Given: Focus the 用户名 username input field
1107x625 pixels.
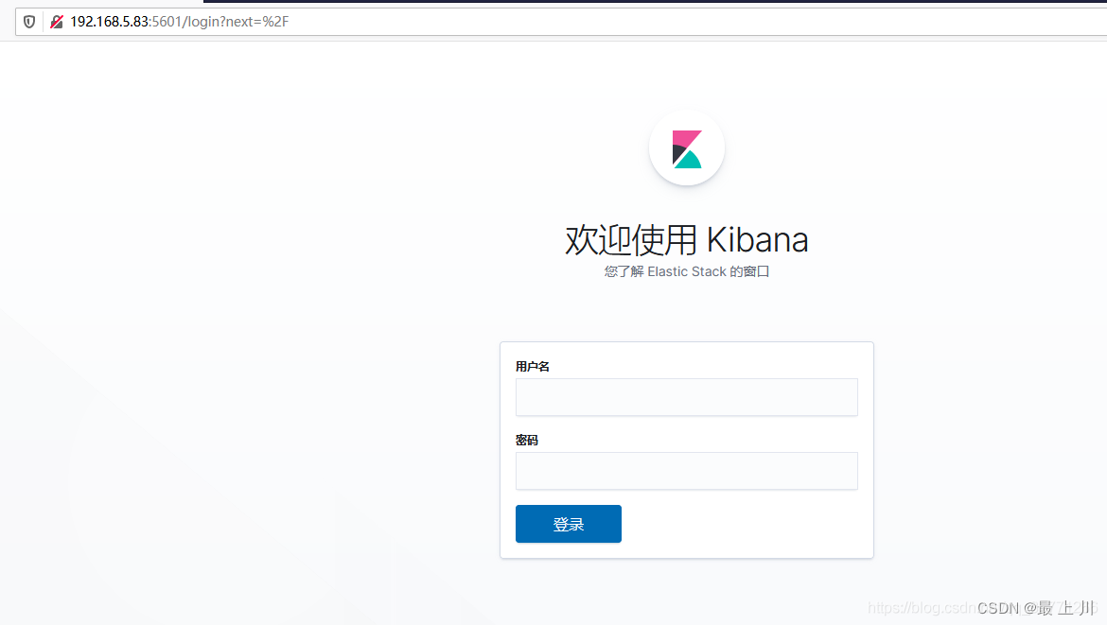Looking at the screenshot, I should pos(686,397).
